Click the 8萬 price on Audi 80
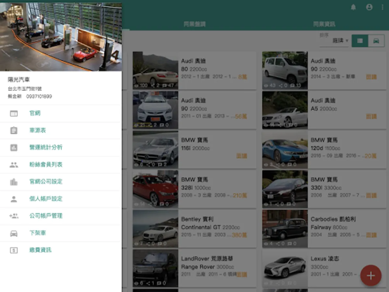 pos(242,77)
